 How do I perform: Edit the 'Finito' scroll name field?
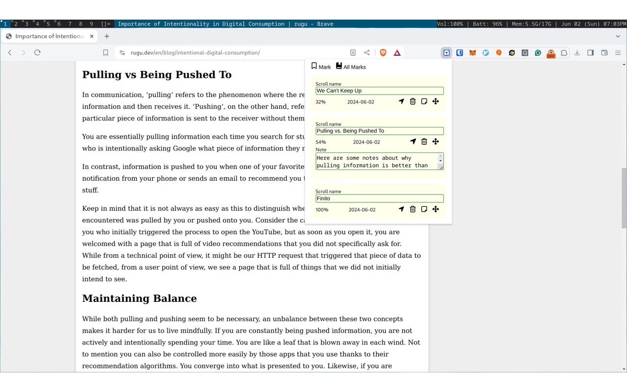pos(380,198)
